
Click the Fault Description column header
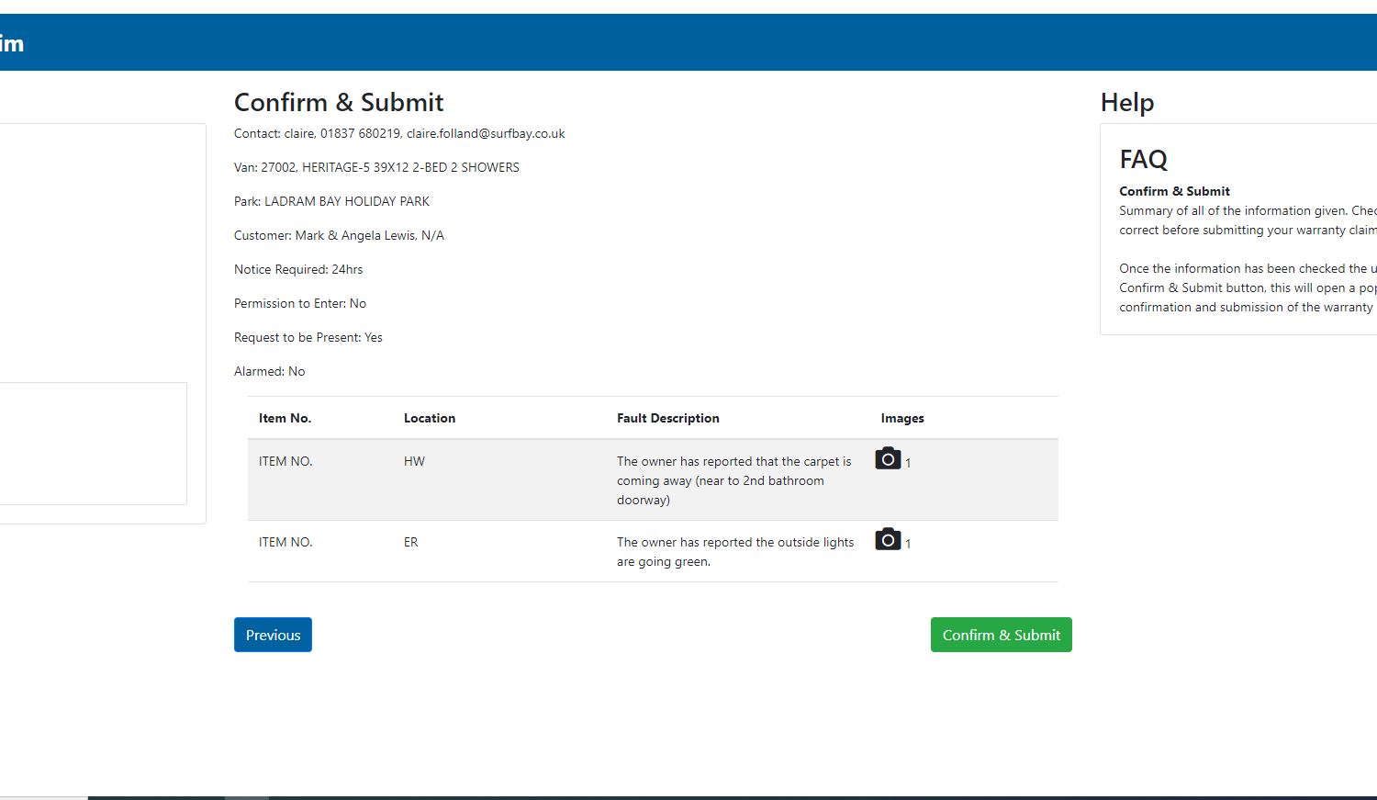point(667,418)
